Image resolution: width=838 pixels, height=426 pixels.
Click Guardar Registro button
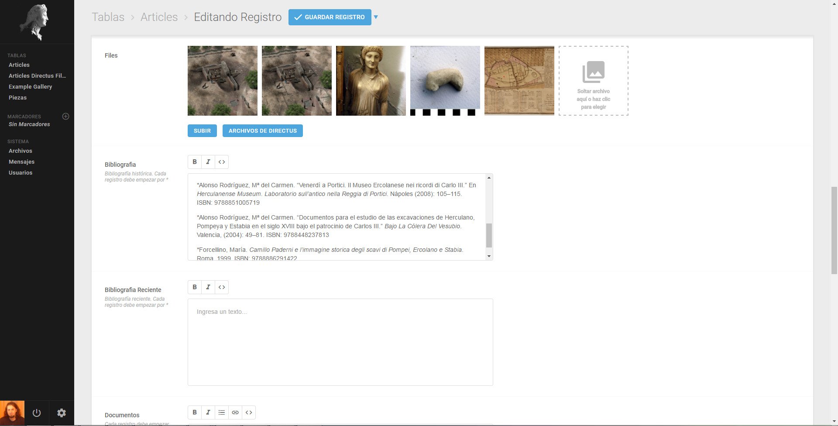pos(330,17)
